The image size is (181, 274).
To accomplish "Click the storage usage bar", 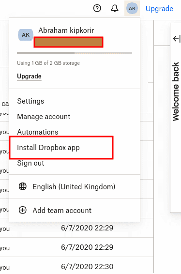I will coord(75,53).
